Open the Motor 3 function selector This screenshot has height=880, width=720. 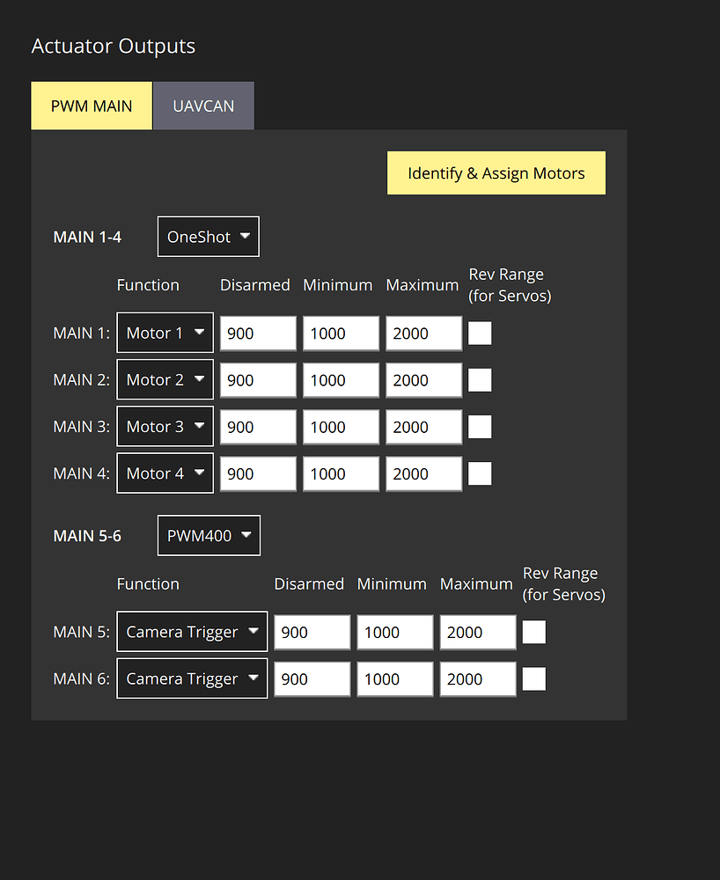pyautogui.click(x=165, y=426)
